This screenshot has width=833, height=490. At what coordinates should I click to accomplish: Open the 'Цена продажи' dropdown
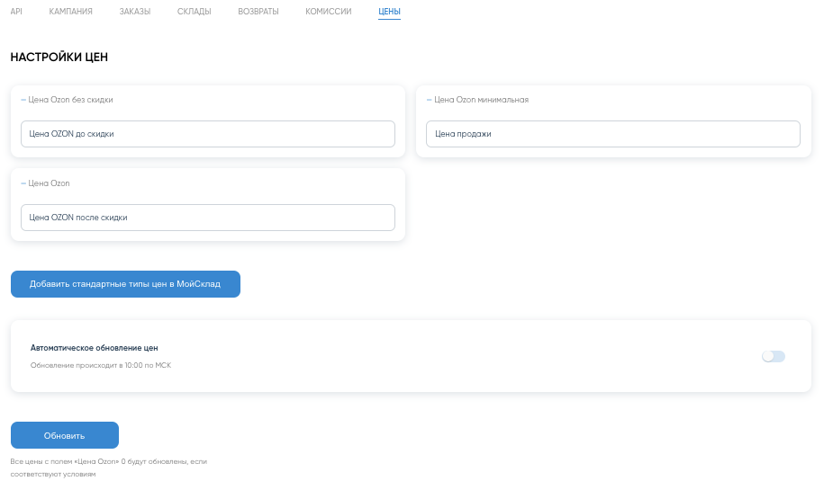click(x=613, y=134)
